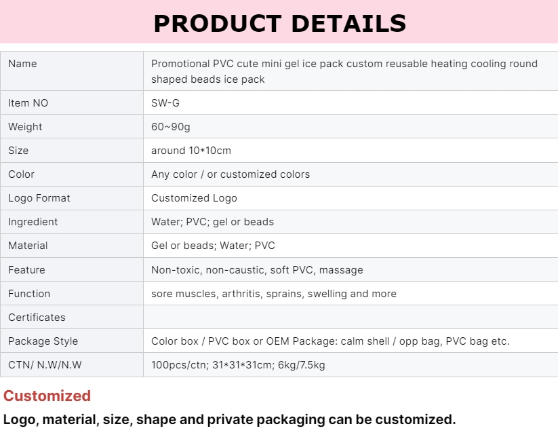Click the Certificates label cell
This screenshot has width=558, height=439.
(37, 318)
